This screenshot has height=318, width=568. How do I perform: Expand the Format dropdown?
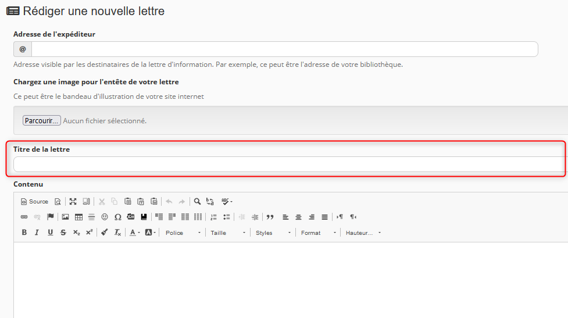click(x=318, y=233)
